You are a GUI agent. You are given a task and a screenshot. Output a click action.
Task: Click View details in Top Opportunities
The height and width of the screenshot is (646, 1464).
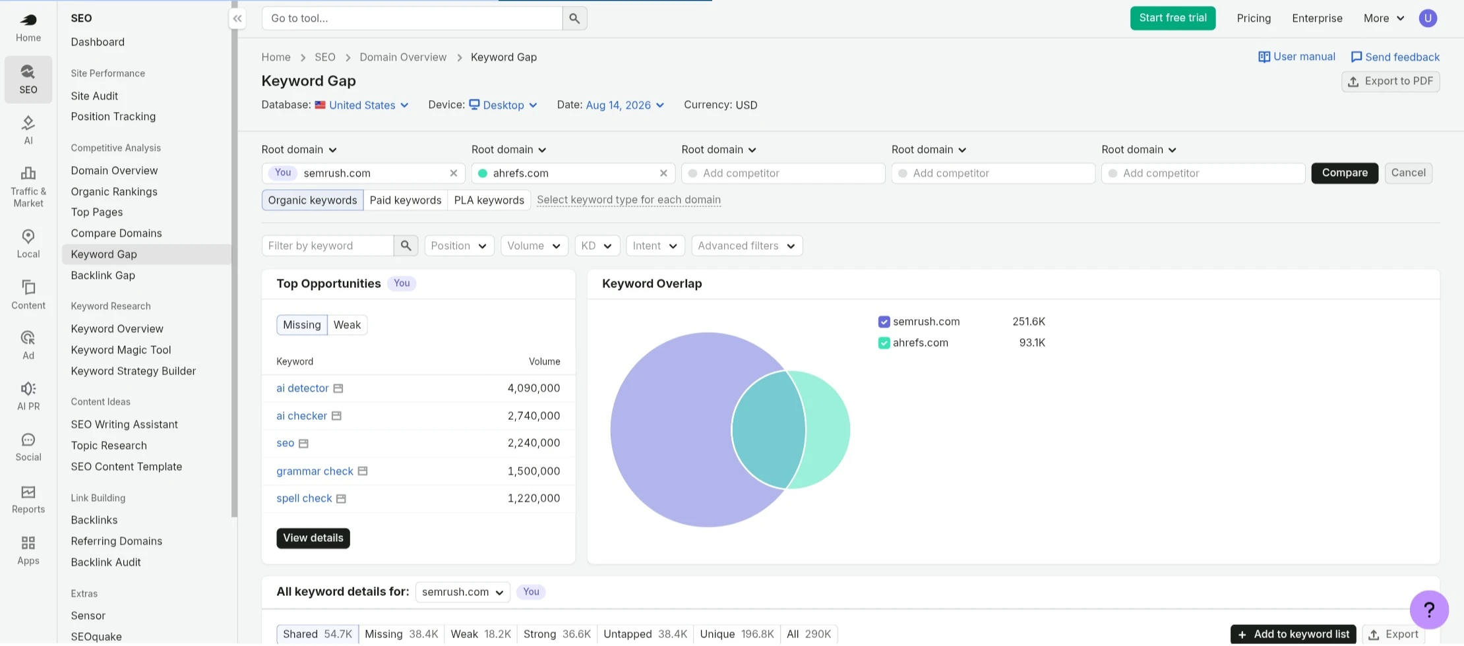click(313, 539)
